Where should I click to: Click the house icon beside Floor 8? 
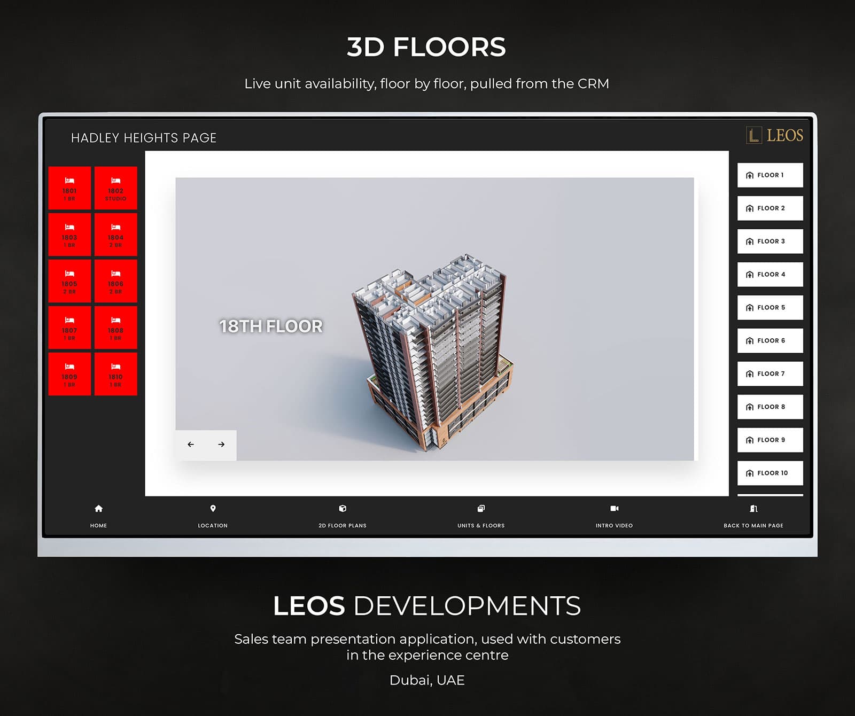pyautogui.click(x=750, y=407)
